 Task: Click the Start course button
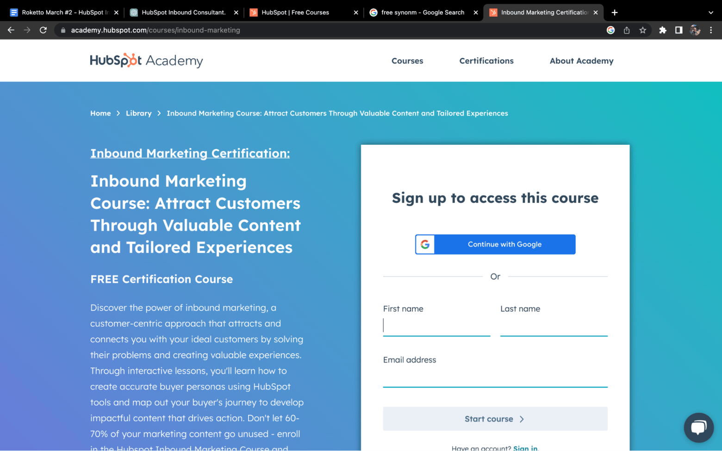[495, 419]
